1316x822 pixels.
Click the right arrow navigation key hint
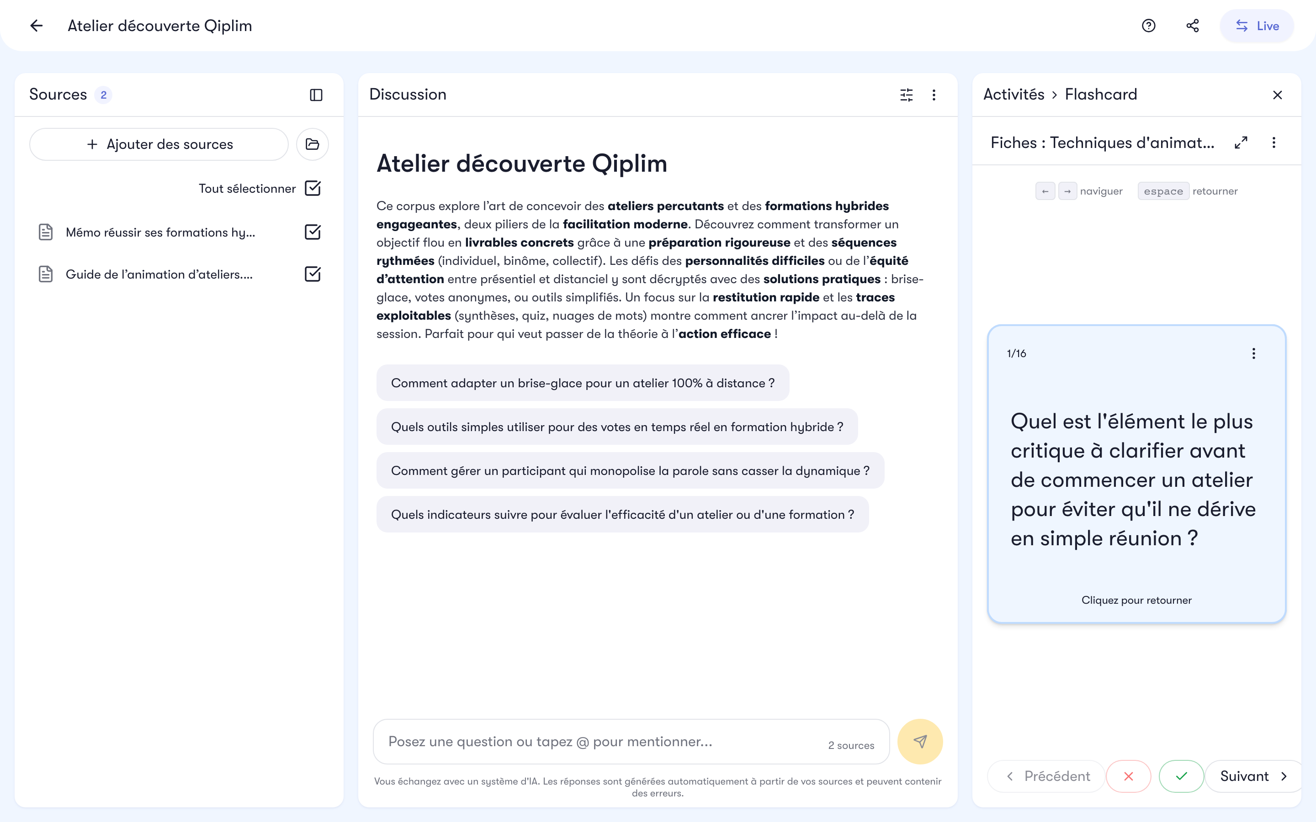coord(1067,191)
